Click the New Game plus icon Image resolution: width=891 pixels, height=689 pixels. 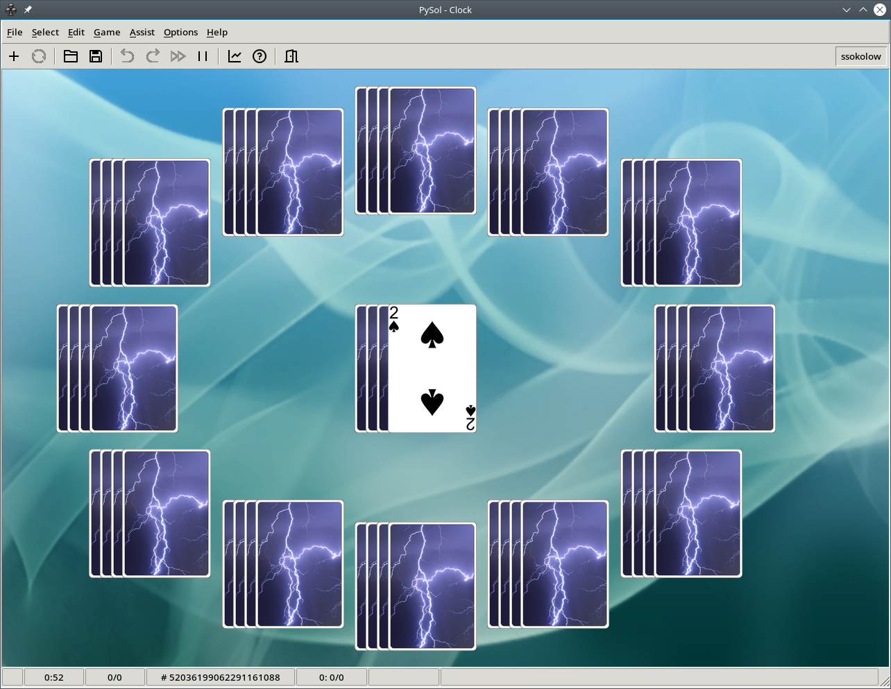(14, 56)
